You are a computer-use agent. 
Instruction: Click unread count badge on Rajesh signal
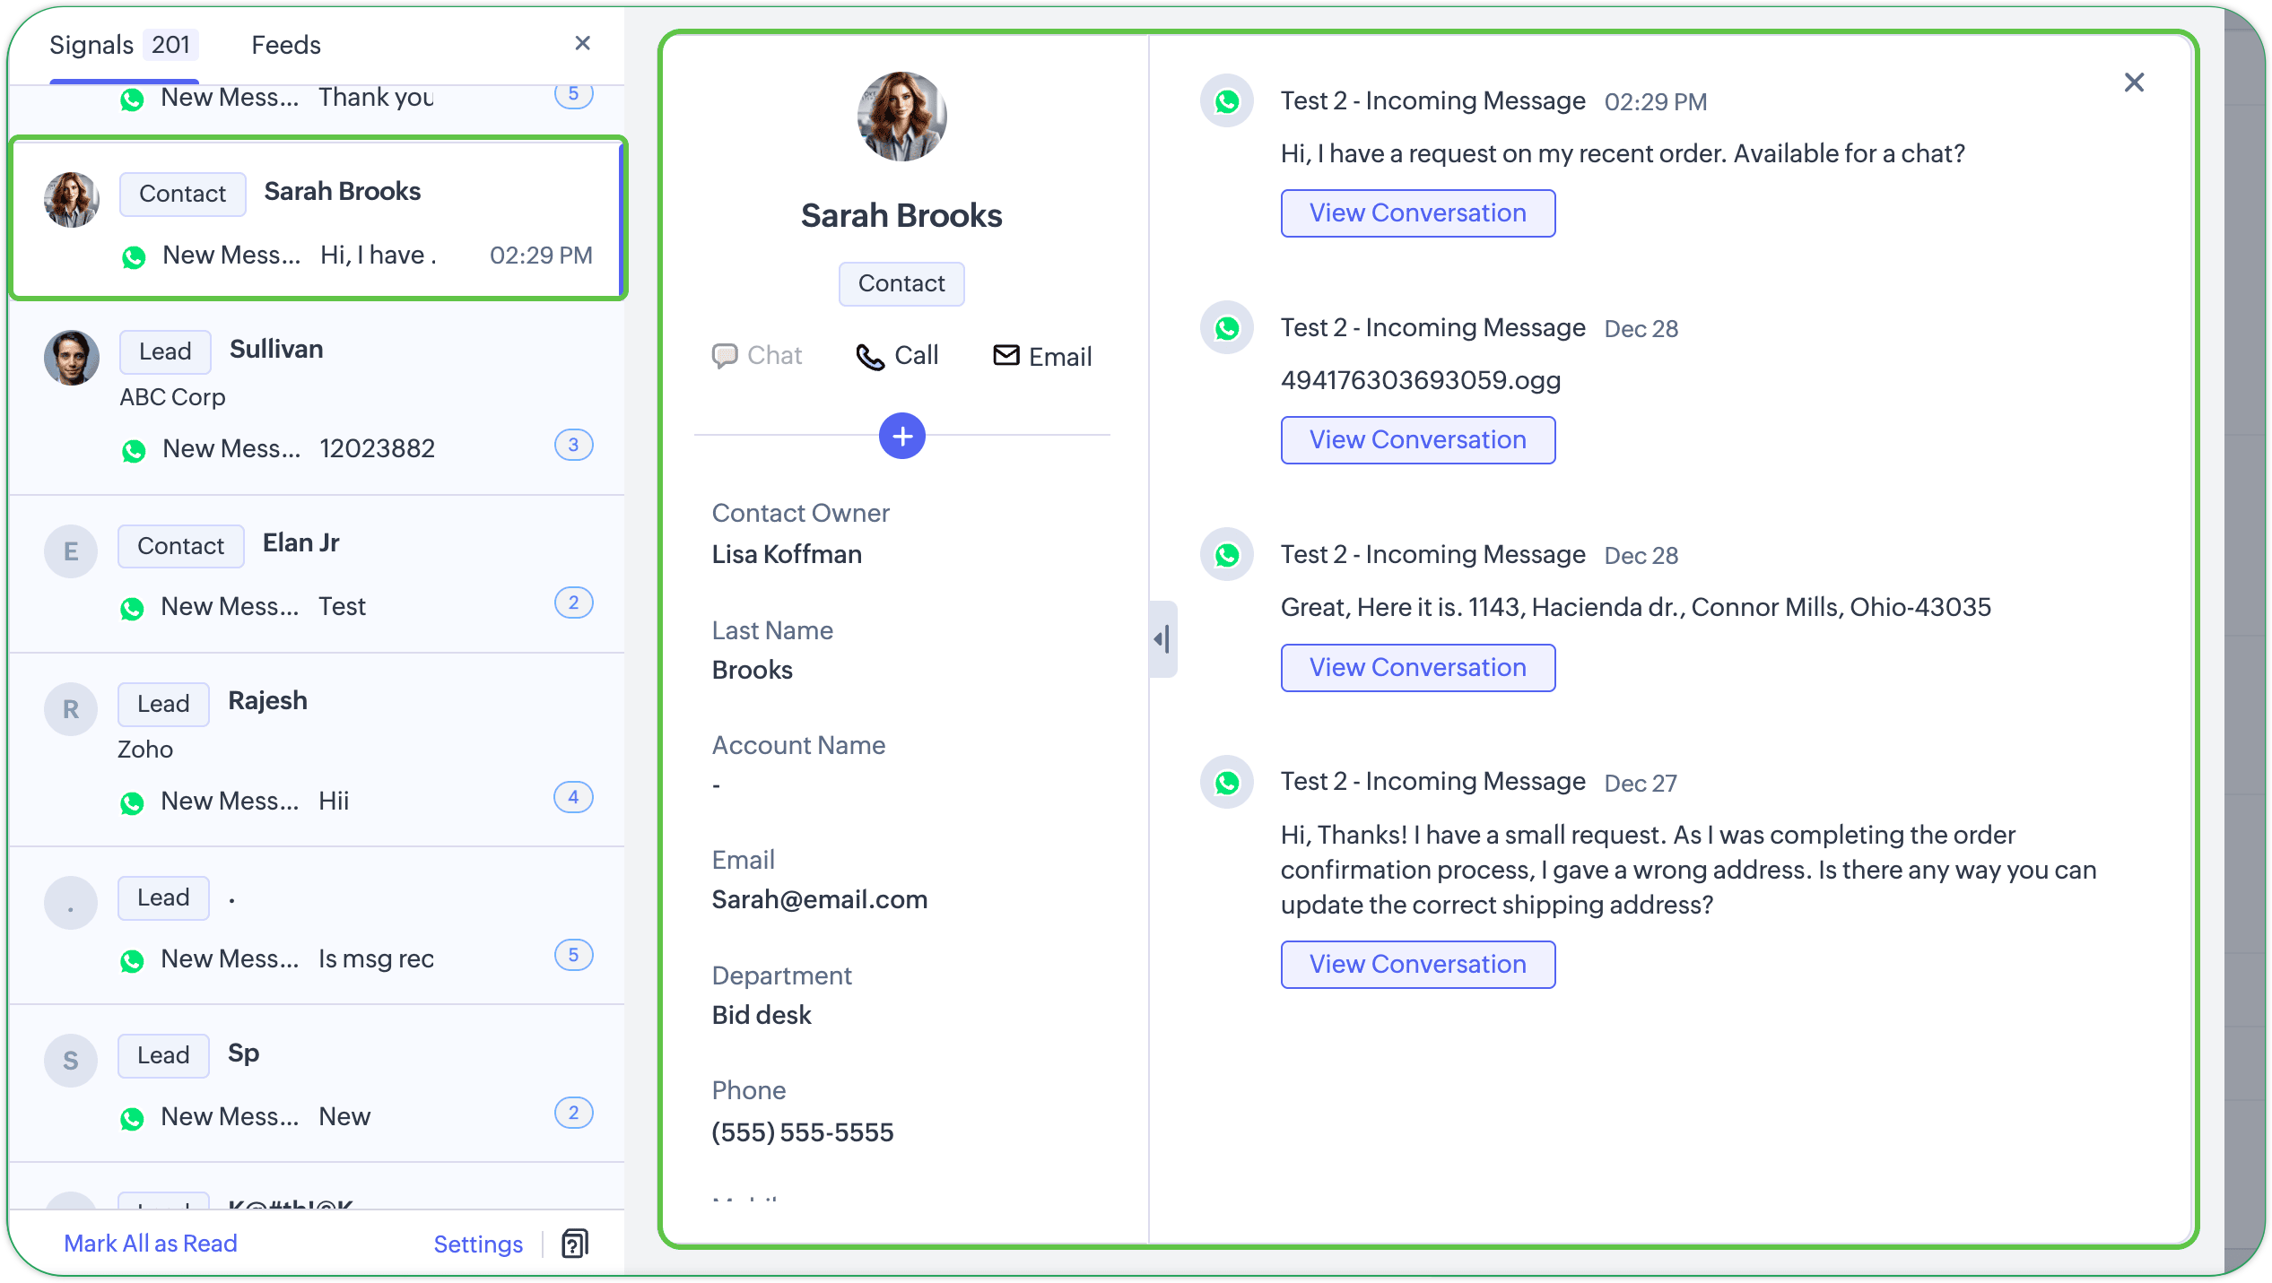573,797
